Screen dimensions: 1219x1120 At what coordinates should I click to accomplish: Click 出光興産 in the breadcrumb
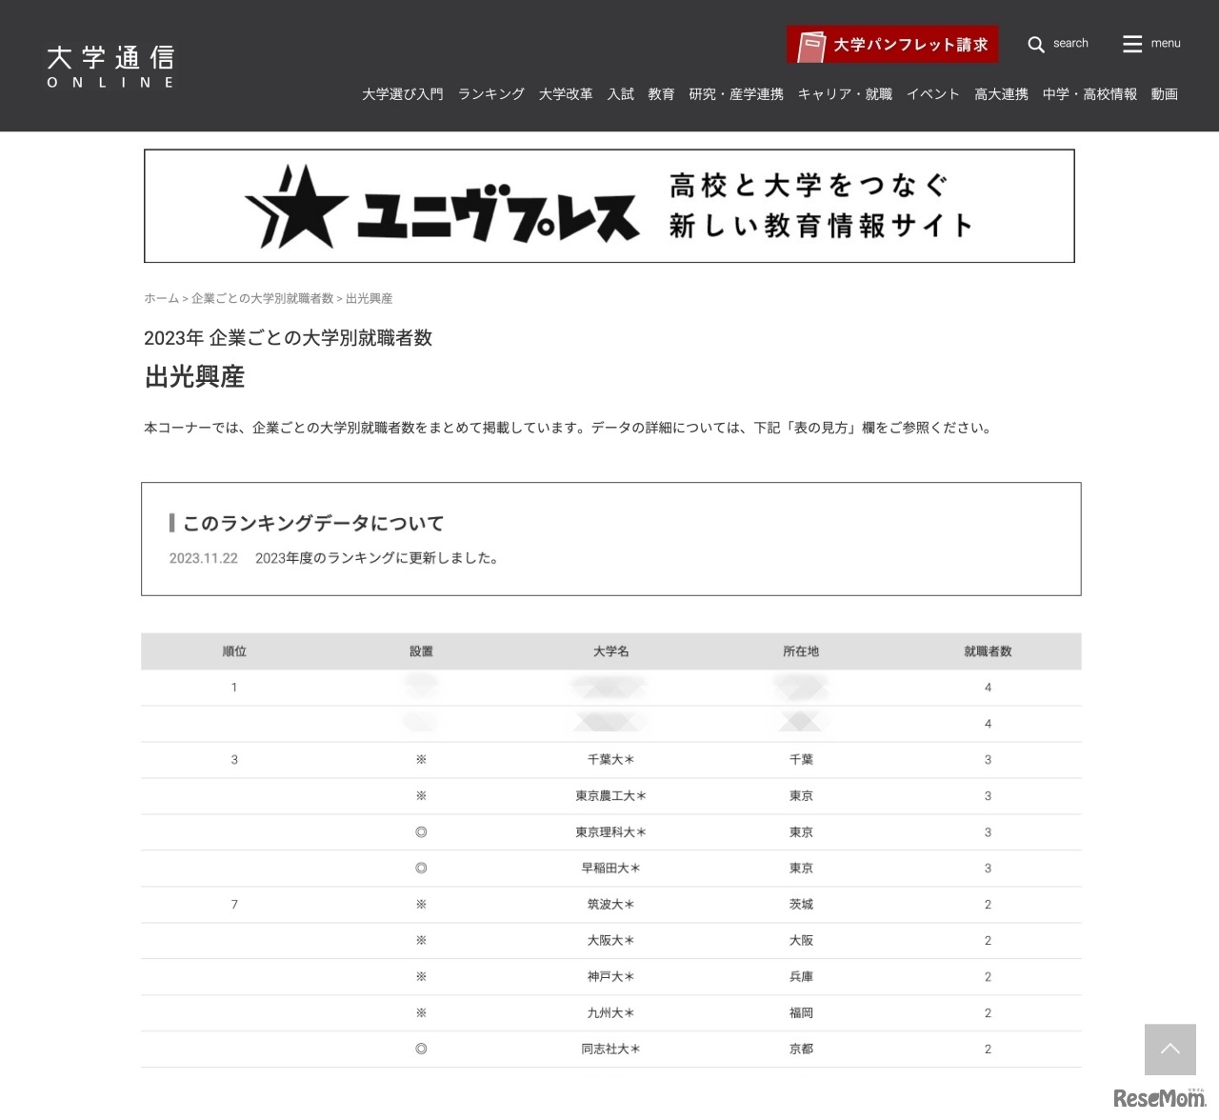click(370, 298)
